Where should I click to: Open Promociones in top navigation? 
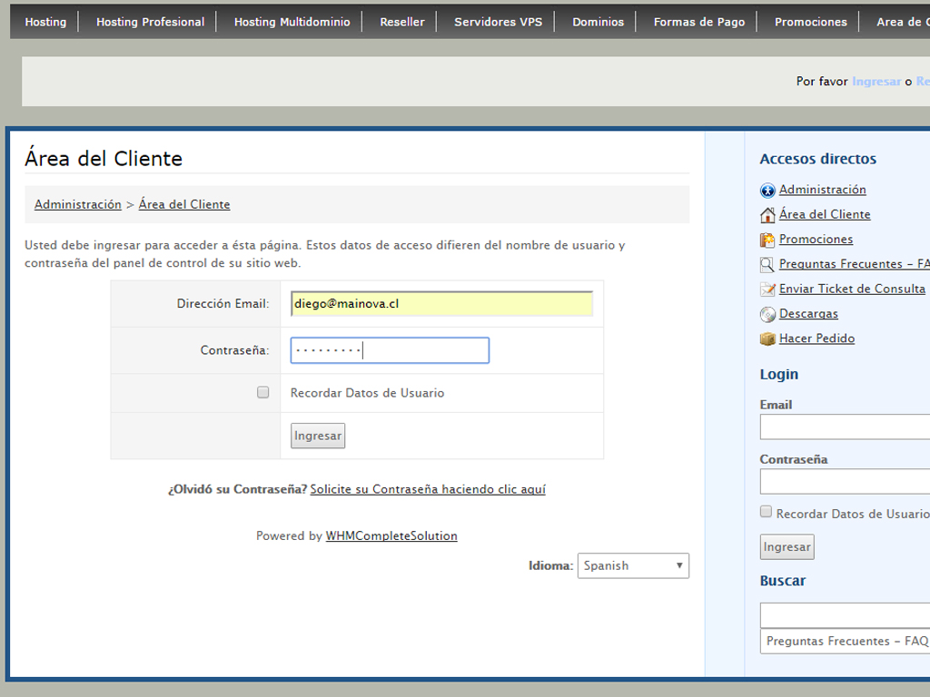point(810,22)
